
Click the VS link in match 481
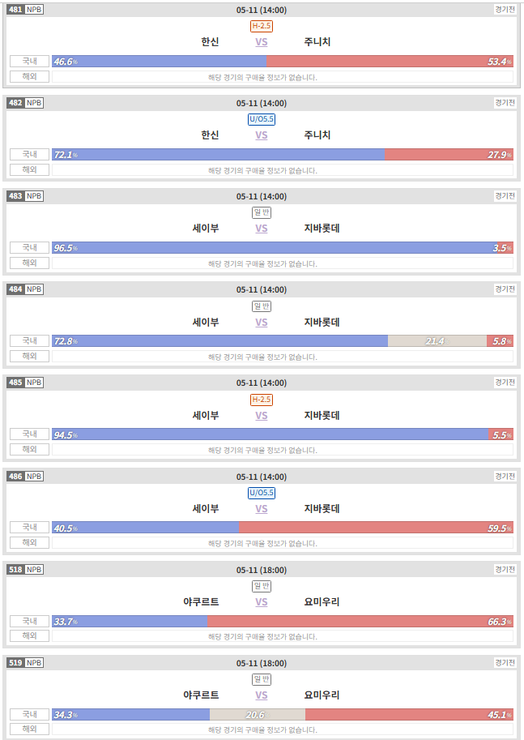click(x=262, y=42)
